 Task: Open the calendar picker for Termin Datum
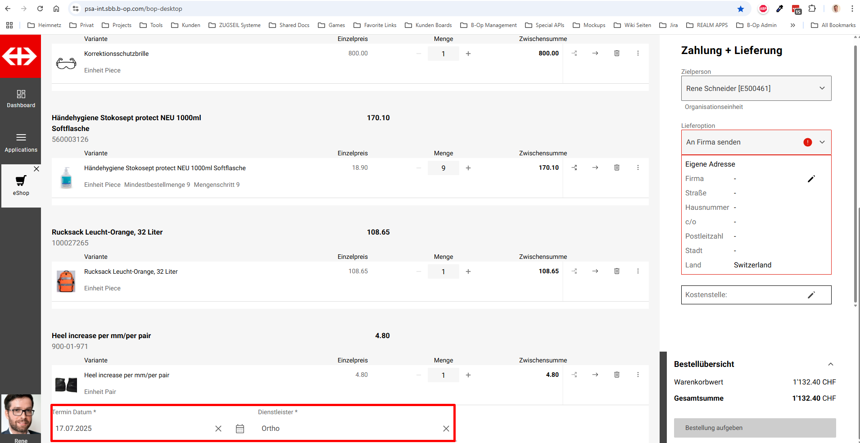pyautogui.click(x=240, y=429)
